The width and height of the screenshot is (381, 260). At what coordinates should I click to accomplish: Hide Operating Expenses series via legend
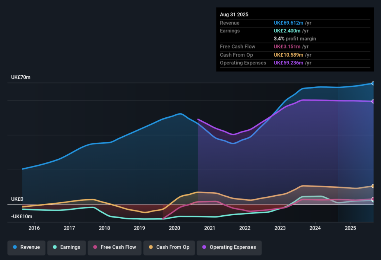click(229, 247)
